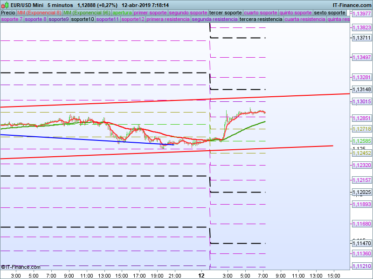373x279 pixels.
Task: Click the IT-Finance.com link at top right
Action: (352, 5)
